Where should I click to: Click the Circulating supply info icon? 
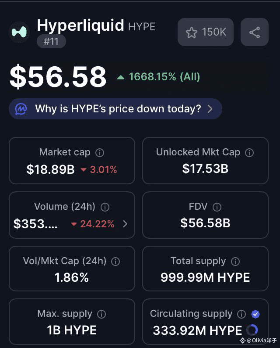tap(241, 314)
